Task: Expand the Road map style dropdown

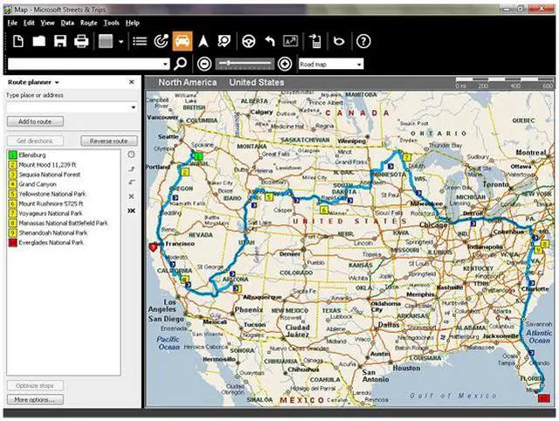Action: pos(358,64)
